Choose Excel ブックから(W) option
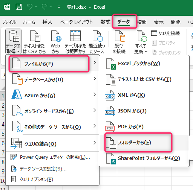 pos(144,64)
